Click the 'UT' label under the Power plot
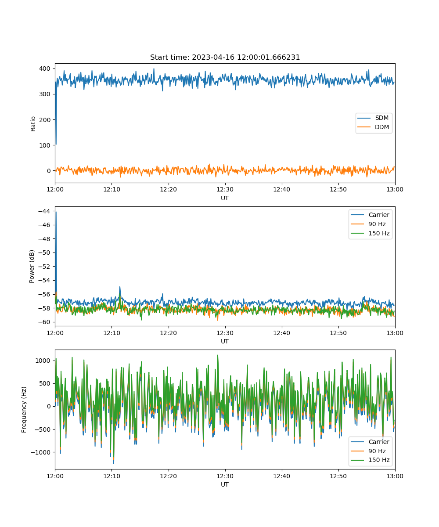The width and height of the screenshot is (439, 527). pyautogui.click(x=225, y=341)
